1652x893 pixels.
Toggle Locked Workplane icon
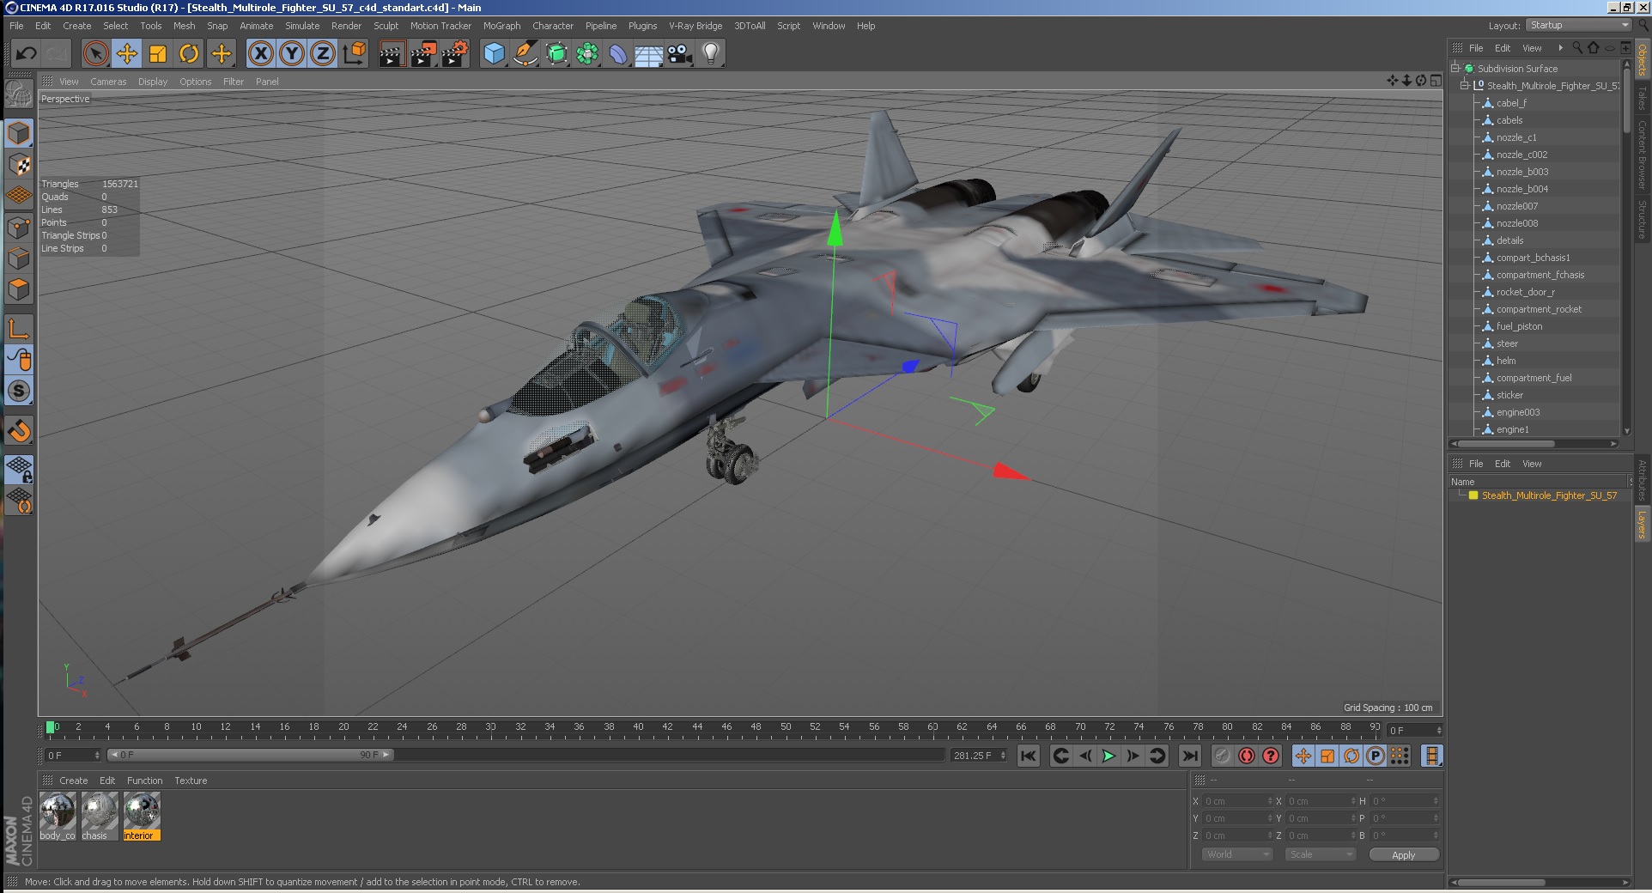click(x=19, y=468)
